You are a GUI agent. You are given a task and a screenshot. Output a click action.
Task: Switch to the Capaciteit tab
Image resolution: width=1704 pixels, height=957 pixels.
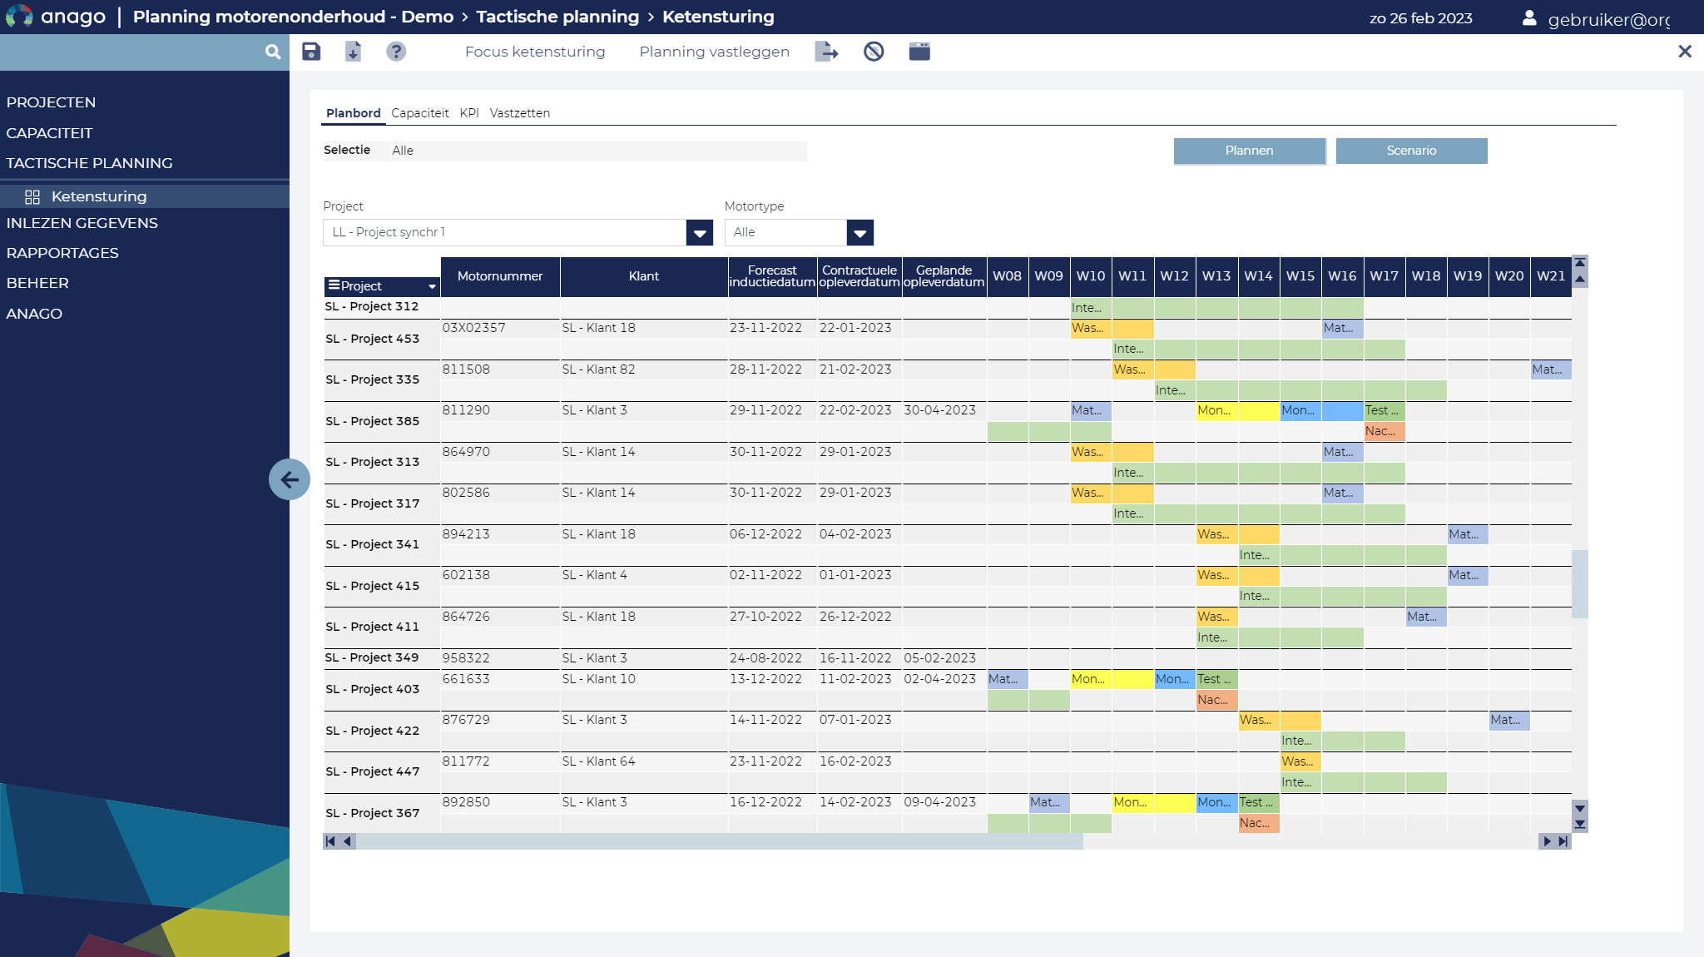point(421,113)
